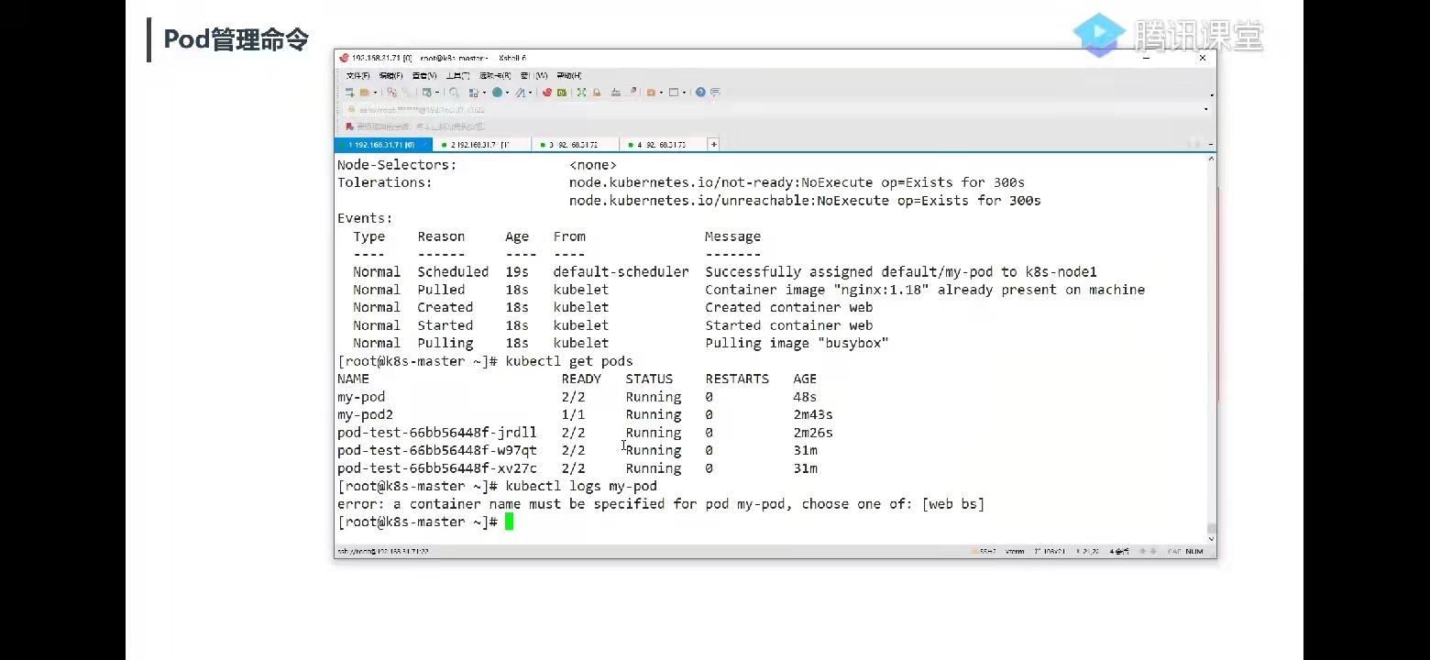The width and height of the screenshot is (1430, 660).
Task: Click the 'Pulling image "busybox"' message
Action: click(797, 344)
